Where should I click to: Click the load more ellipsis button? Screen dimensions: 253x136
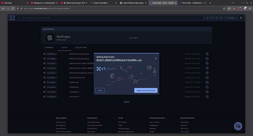[x=126, y=102]
